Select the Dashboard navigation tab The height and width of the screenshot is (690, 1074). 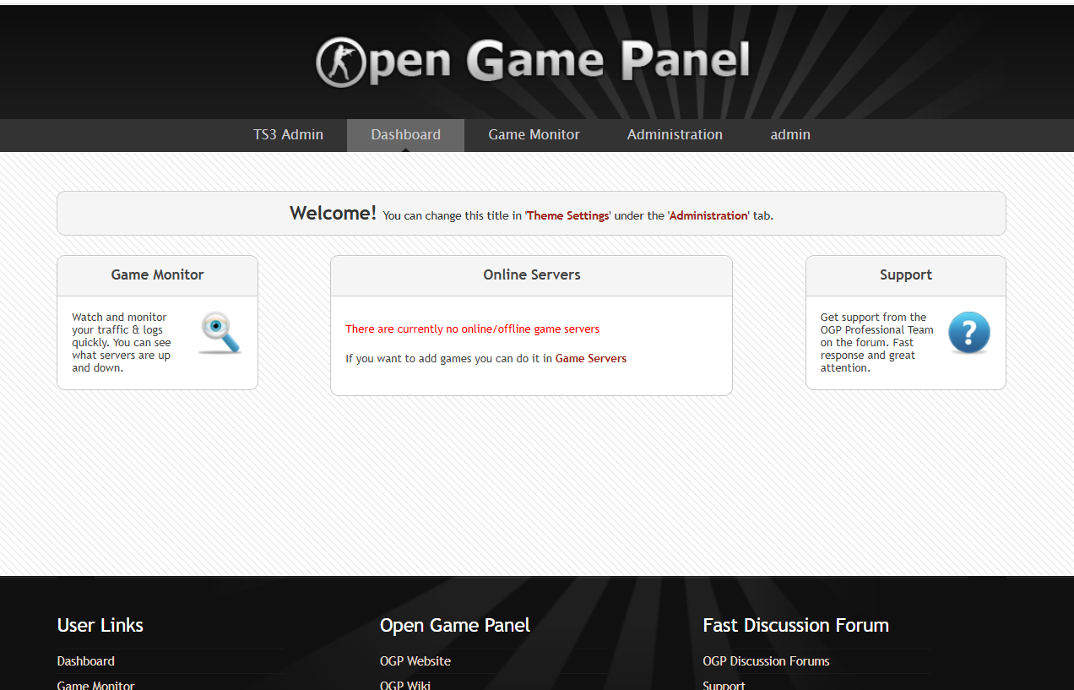405,135
